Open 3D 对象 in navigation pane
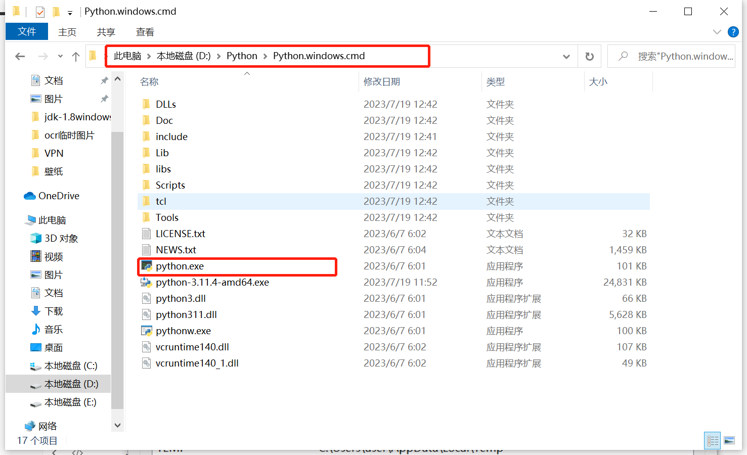747x455 pixels. pyautogui.click(x=61, y=238)
